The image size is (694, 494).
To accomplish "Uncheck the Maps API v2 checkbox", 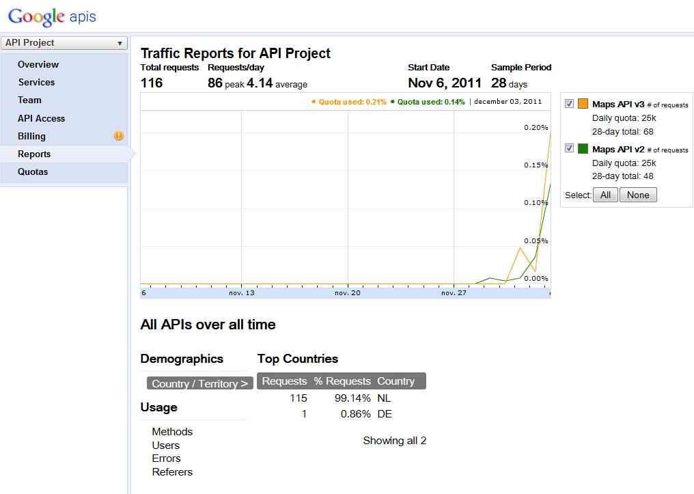I will (x=569, y=148).
